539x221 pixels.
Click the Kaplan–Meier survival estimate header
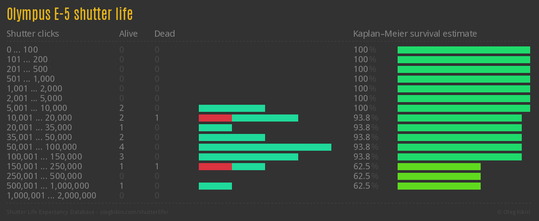pos(415,34)
